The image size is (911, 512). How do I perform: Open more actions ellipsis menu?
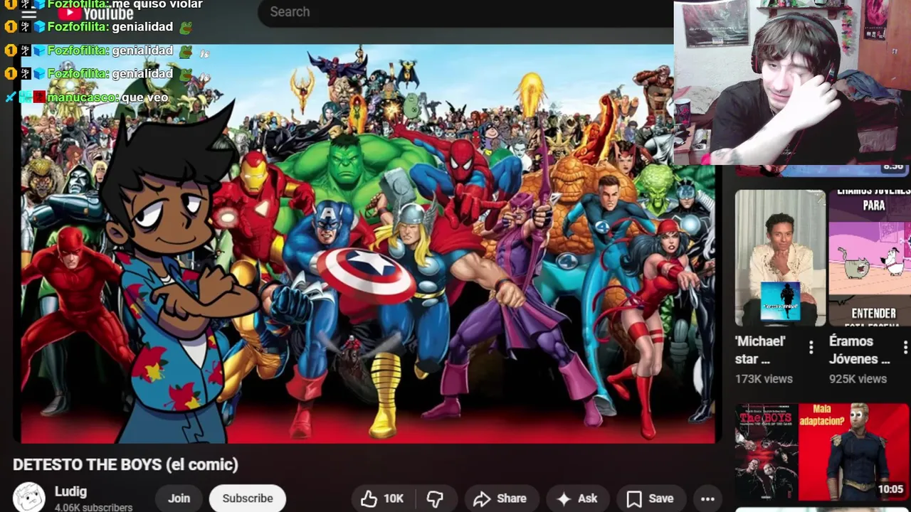pyautogui.click(x=707, y=499)
